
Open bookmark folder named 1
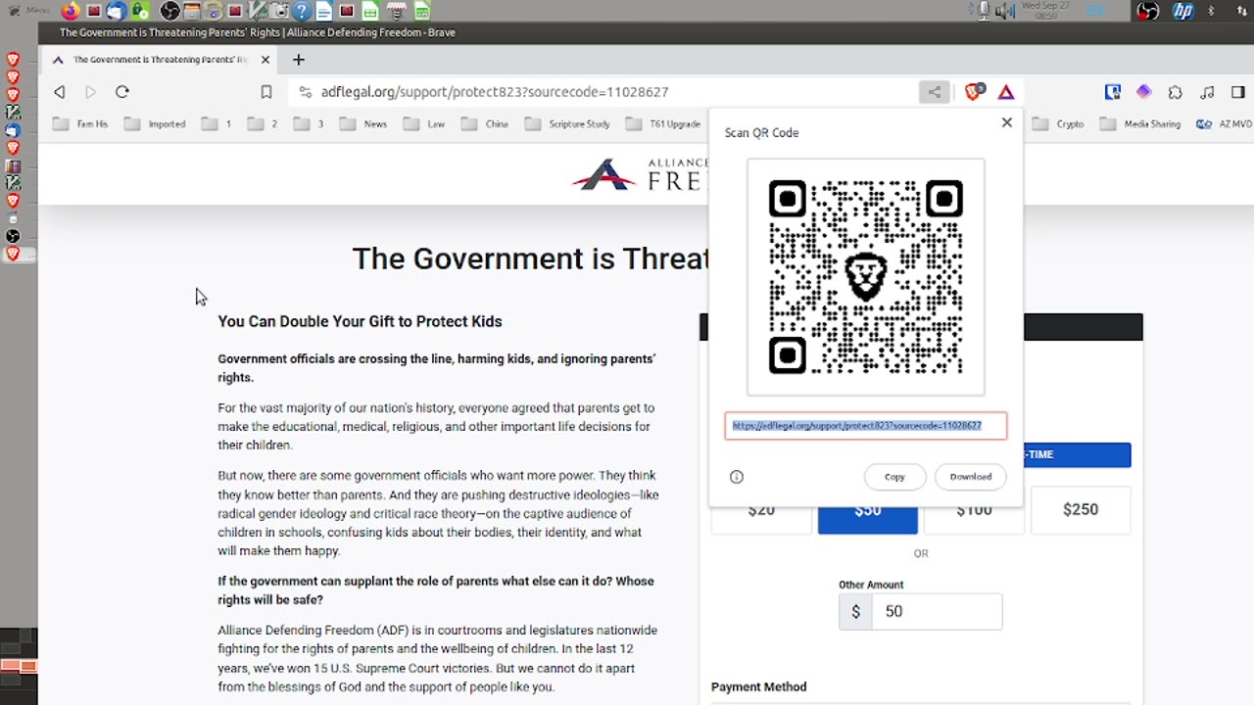(x=217, y=124)
